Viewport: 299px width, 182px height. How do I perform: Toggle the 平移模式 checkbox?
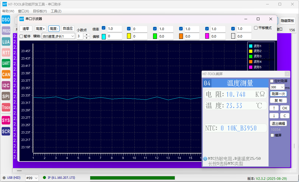[x=256, y=28]
